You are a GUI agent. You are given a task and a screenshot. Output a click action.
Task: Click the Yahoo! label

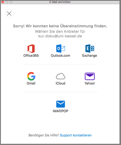[x=90, y=83]
